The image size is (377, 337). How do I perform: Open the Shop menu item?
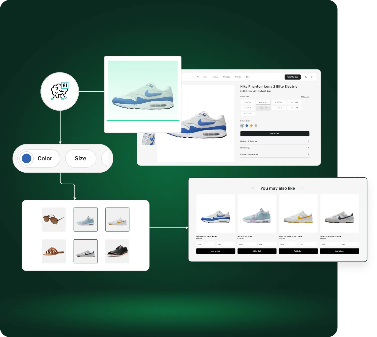tap(205, 77)
